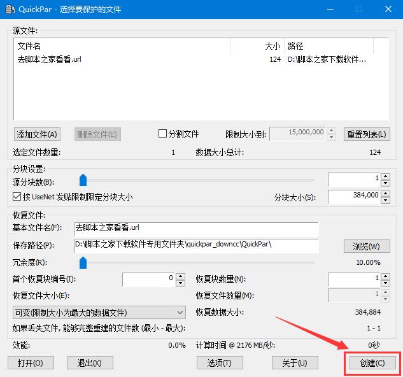The height and width of the screenshot is (377, 403).
Task: Click the 保存路径(P) text field
Action: point(197,246)
